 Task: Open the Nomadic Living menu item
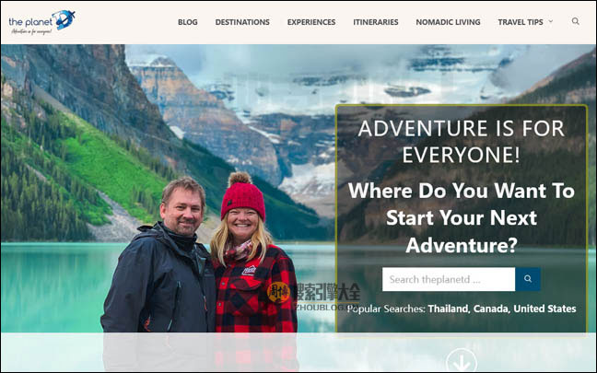pyautogui.click(x=448, y=22)
